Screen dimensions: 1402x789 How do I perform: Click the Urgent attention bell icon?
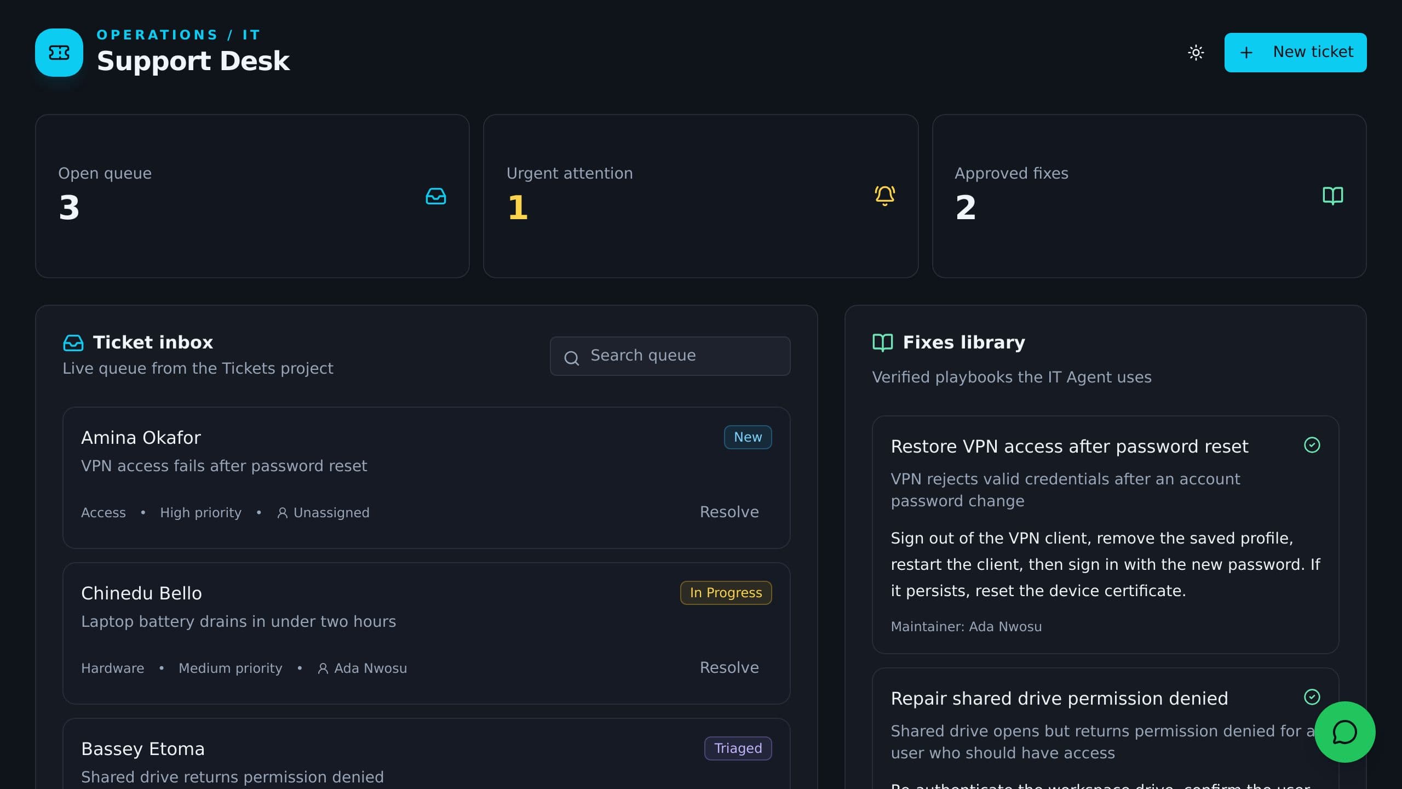pyautogui.click(x=884, y=196)
